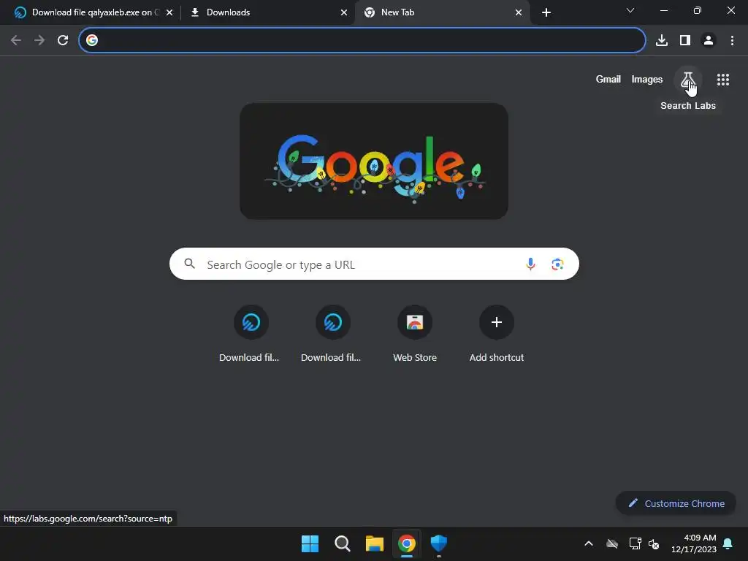The width and height of the screenshot is (748, 561).
Task: Click the holiday Google Doodle
Action: 374,161
